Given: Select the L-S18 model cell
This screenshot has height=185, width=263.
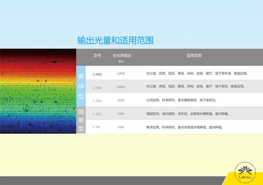Looking at the screenshot, I should 97,101.
